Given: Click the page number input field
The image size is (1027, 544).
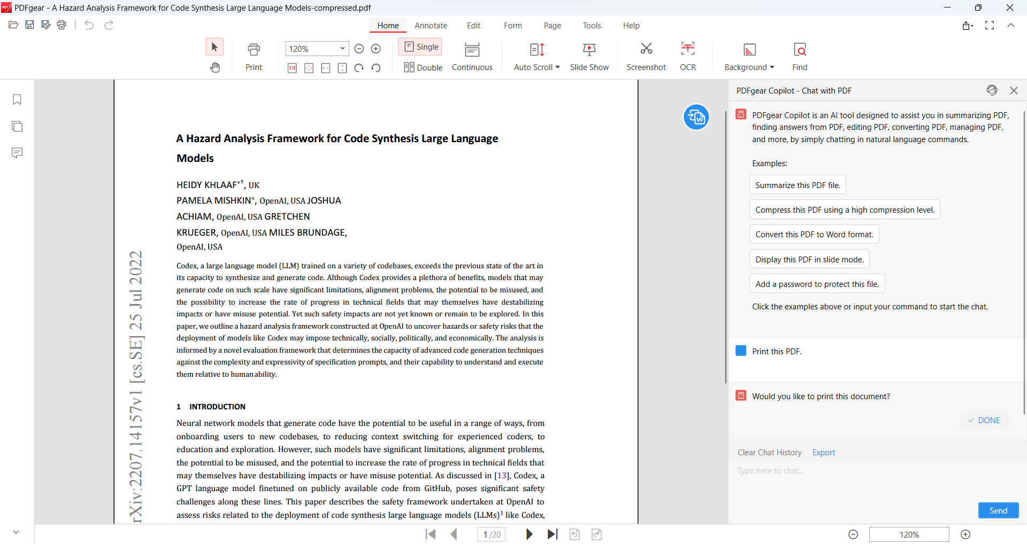Looking at the screenshot, I should click(x=491, y=534).
